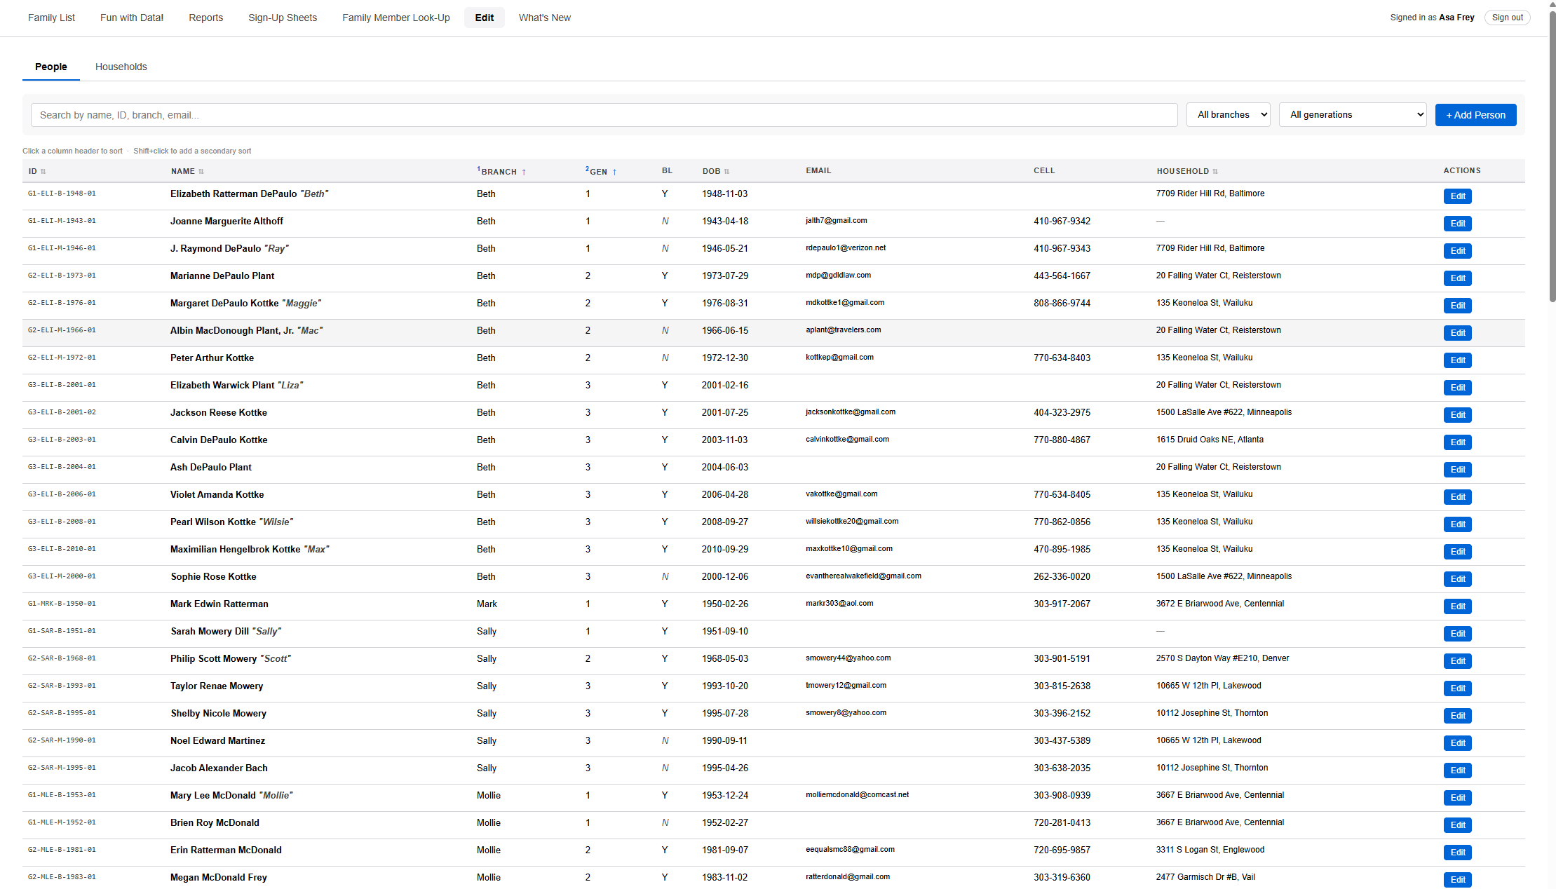Edit Violet Amanda Kottke's record

click(1457, 497)
